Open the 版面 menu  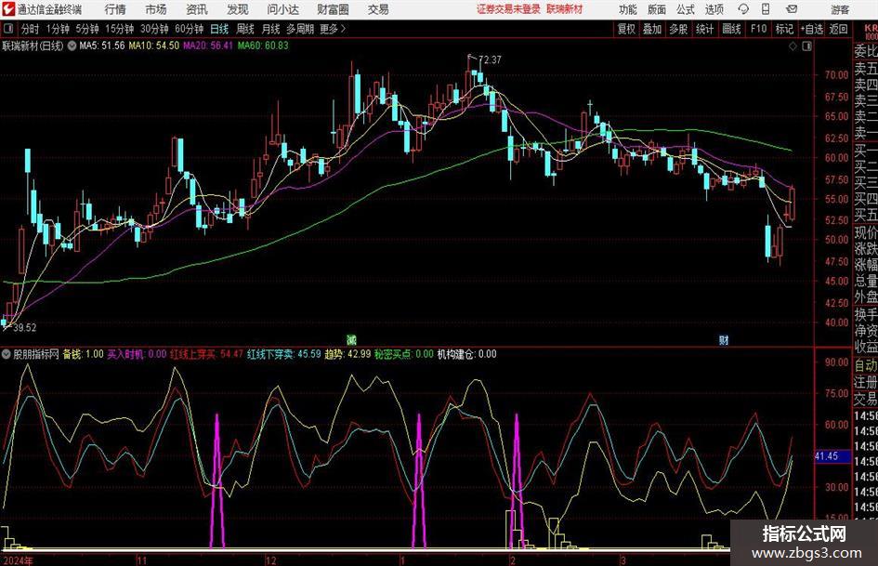point(657,9)
